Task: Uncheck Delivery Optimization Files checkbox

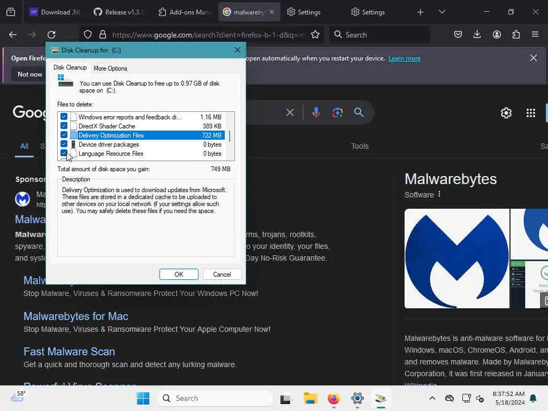Action: coord(64,134)
